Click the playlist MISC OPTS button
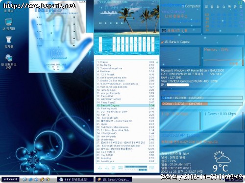The image size is (245, 183). [121, 168]
